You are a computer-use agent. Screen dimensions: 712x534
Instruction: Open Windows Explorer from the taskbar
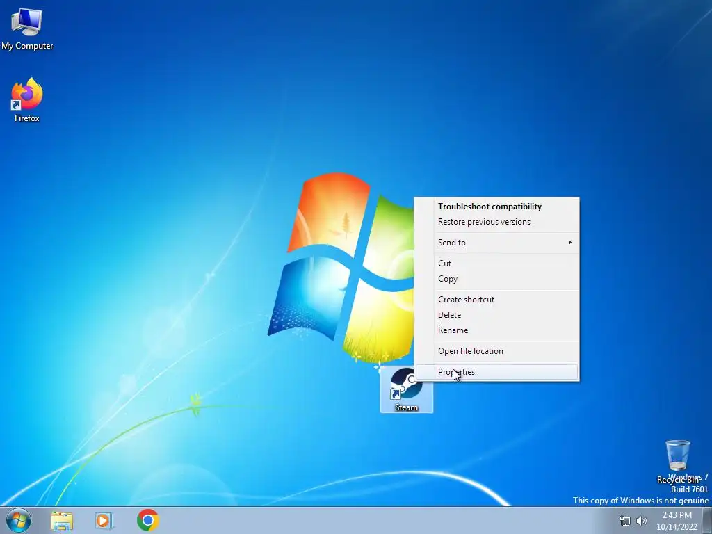coord(62,521)
